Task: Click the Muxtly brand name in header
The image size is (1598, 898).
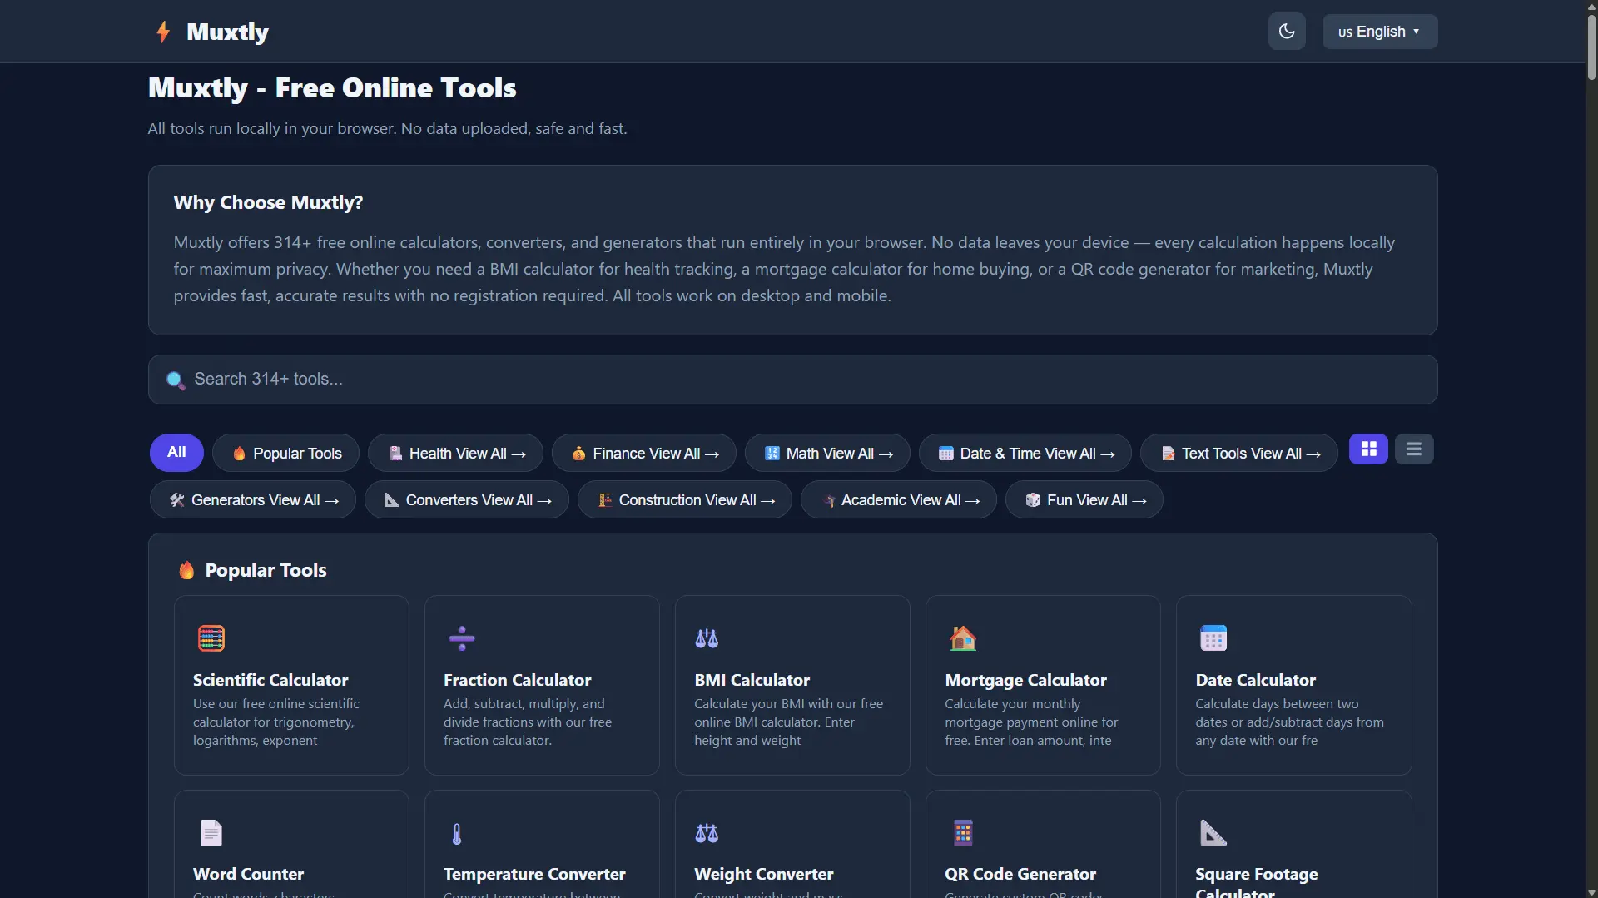Action: tap(227, 32)
